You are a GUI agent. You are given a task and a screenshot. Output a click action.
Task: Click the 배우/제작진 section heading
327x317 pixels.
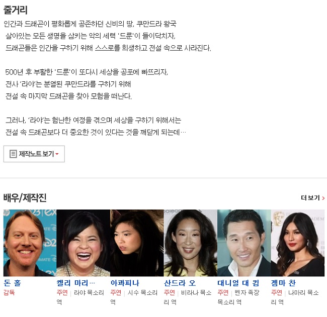(x=25, y=198)
